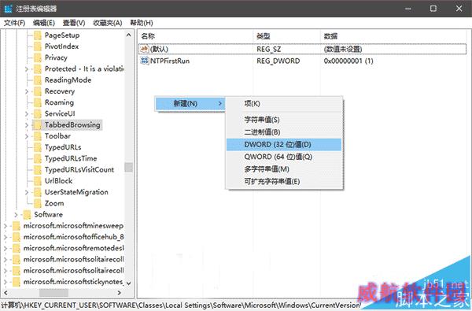Click the DWORD icon beside NTPFirstRun
Screen dimensions: 472x311
coord(145,61)
